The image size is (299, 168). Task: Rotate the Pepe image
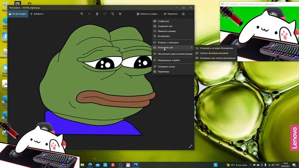pos(112,14)
